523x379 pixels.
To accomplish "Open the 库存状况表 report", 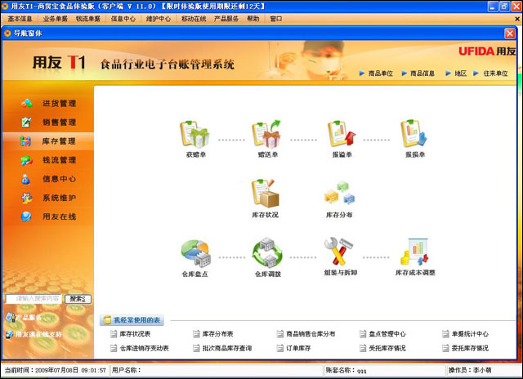I will (x=131, y=333).
